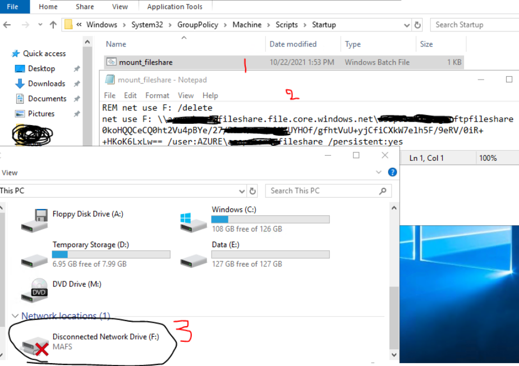Open the File ribbon tab

(x=13, y=7)
